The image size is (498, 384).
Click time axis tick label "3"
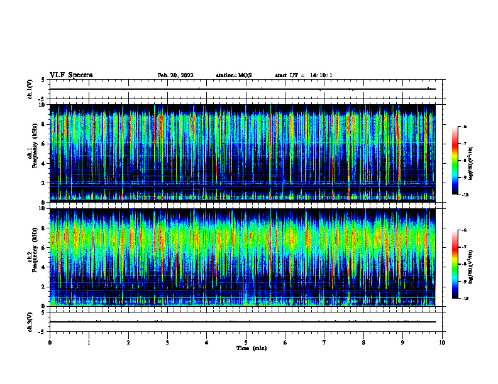pyautogui.click(x=167, y=343)
